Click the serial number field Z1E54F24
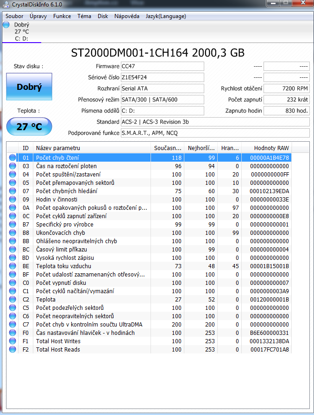Viewport: 314px width, 415px height. [163, 77]
